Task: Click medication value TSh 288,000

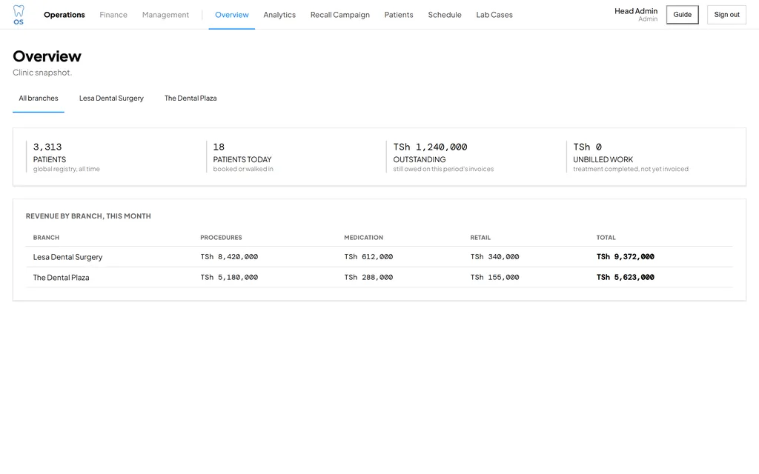Action: (368, 277)
